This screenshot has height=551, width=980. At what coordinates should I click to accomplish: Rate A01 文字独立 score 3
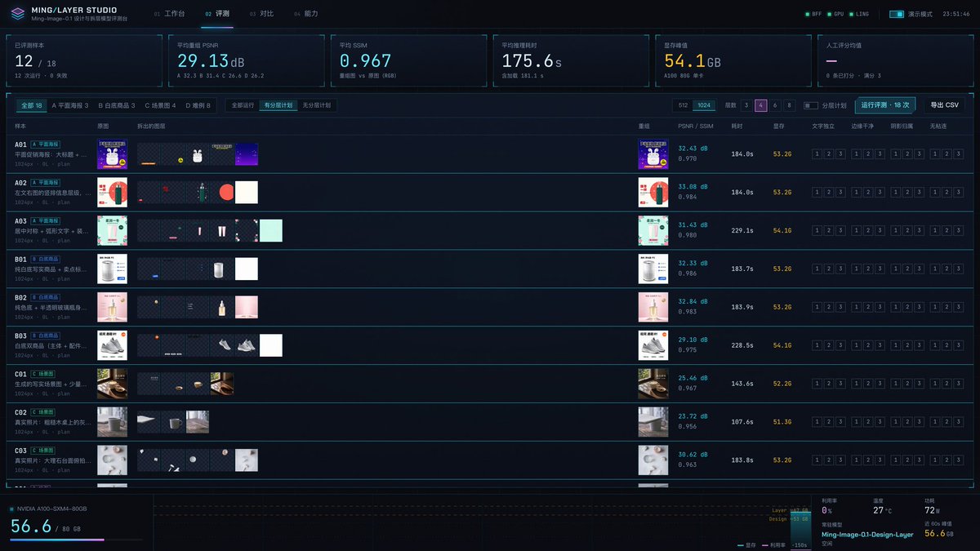click(x=840, y=153)
